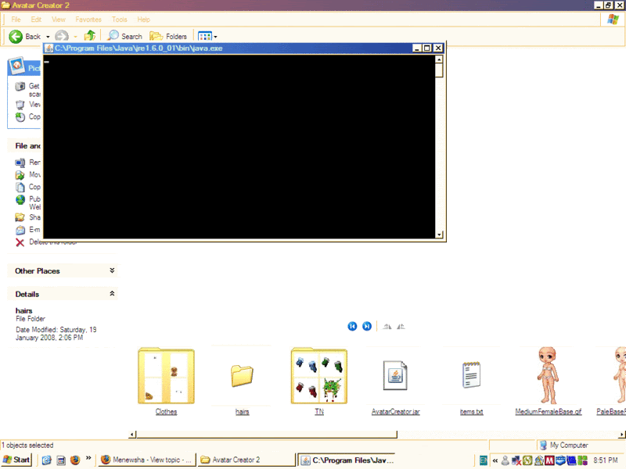The width and height of the screenshot is (626, 469).
Task: Open the Views dropdown button
Action: 207,36
